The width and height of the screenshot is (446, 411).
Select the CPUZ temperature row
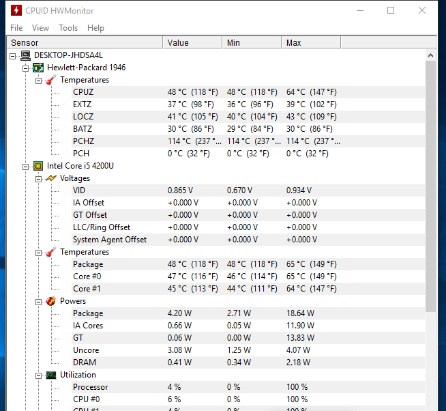point(248,92)
